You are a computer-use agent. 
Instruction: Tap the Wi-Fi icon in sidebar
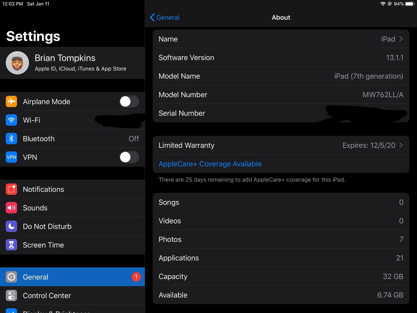pyautogui.click(x=11, y=120)
